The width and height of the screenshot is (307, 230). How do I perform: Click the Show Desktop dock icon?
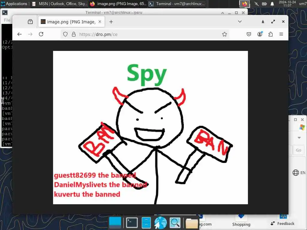(x=115, y=223)
